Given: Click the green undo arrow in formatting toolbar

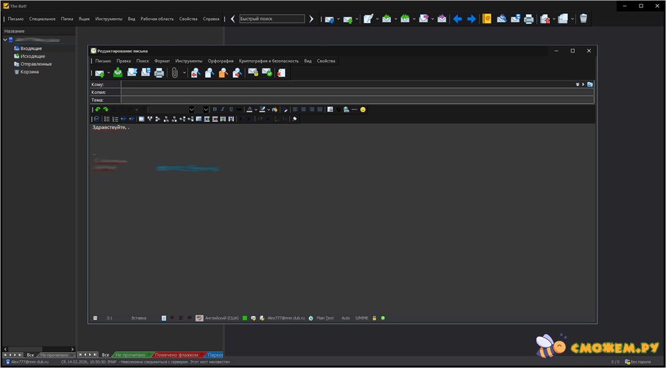Looking at the screenshot, I should click(x=98, y=109).
